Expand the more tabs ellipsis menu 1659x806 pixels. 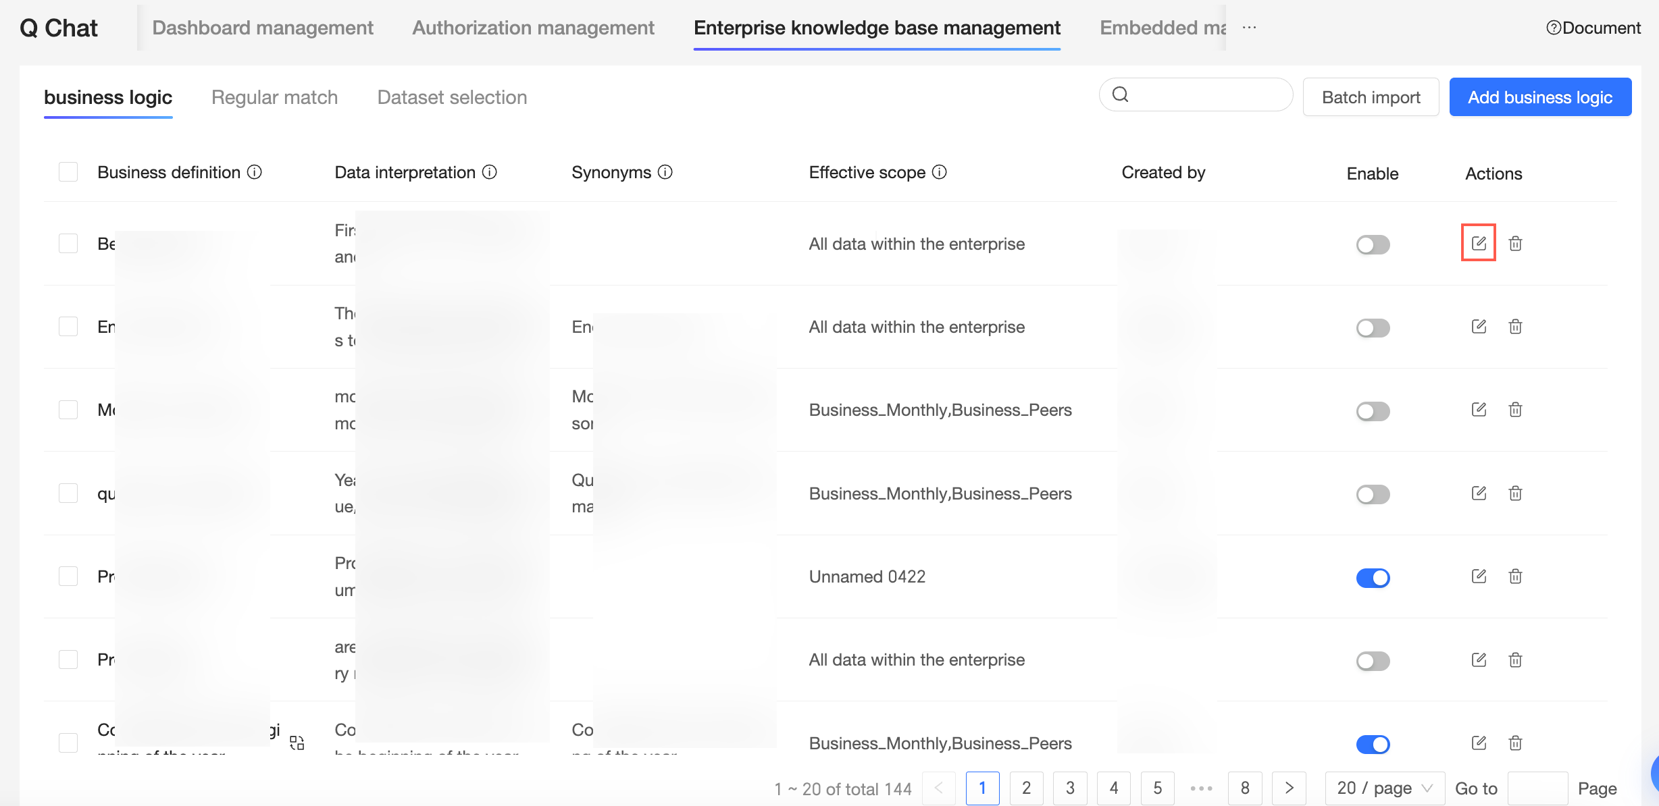click(1249, 28)
